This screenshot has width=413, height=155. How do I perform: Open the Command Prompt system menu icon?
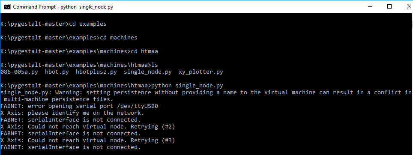tap(7, 7)
